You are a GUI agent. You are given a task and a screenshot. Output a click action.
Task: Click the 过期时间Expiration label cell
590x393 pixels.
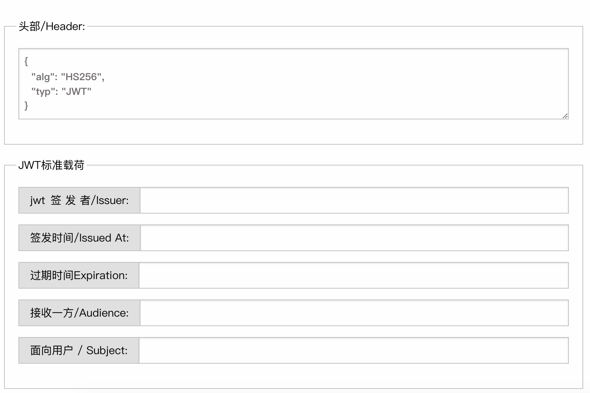(x=79, y=275)
